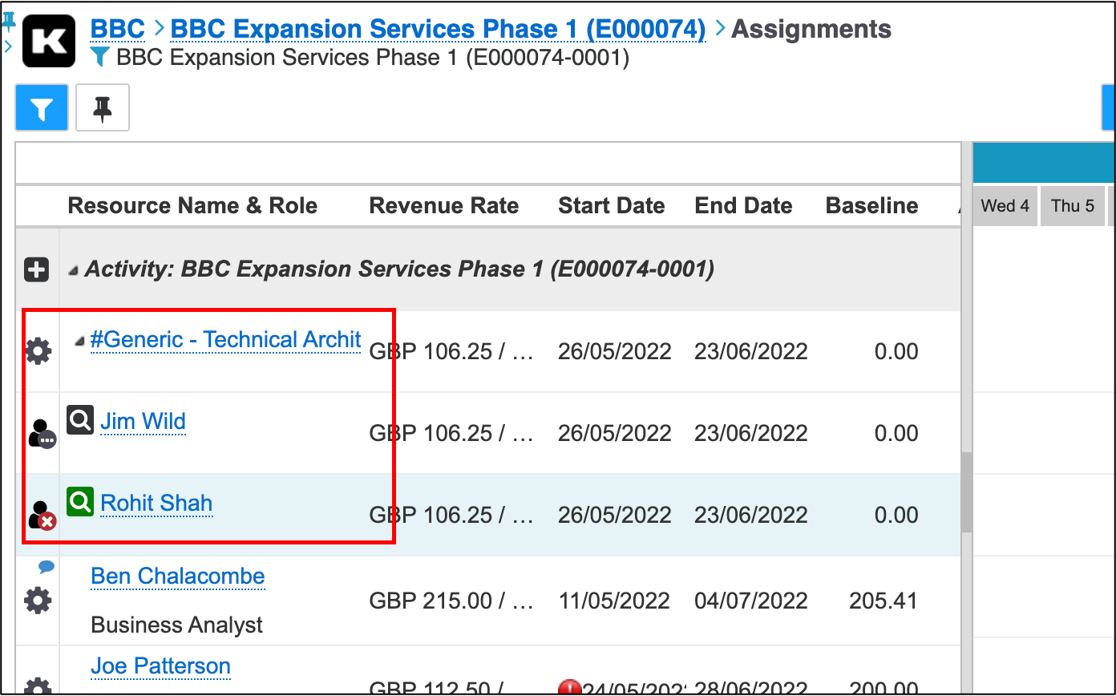1116x696 pixels.
Task: Click the blue filter funnel button
Action: 42,107
